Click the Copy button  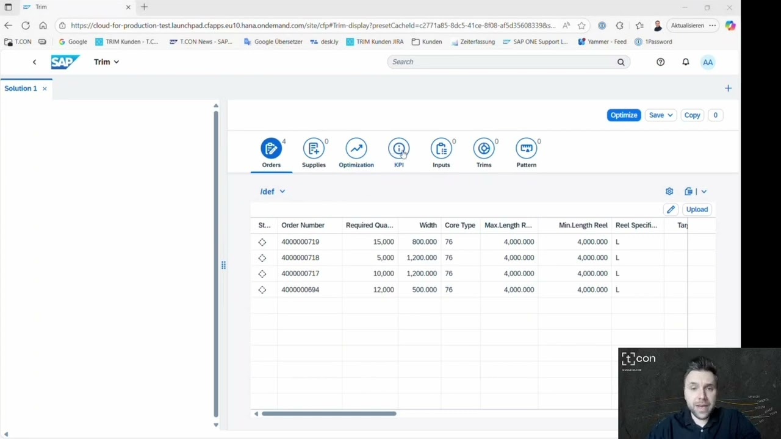pyautogui.click(x=692, y=115)
